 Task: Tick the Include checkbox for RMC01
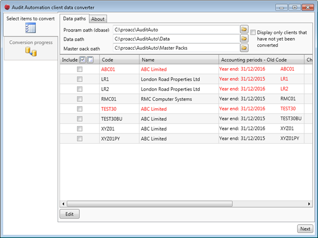point(80,99)
